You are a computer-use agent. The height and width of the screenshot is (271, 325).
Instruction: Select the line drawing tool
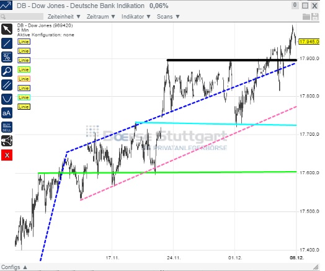(x=7, y=43)
